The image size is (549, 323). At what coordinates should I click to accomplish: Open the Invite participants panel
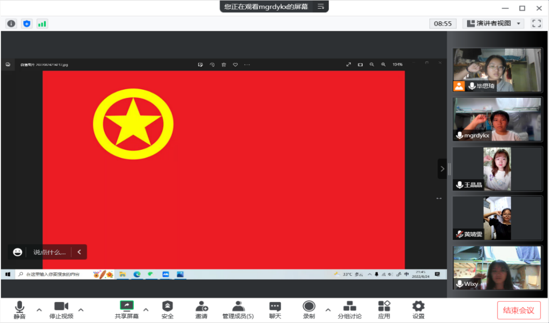click(201, 309)
